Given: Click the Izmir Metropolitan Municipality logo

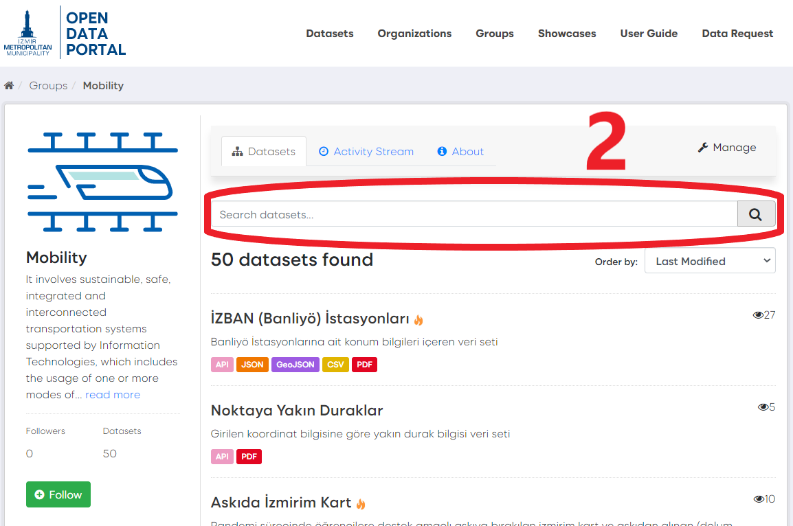Looking at the screenshot, I should tap(27, 33).
